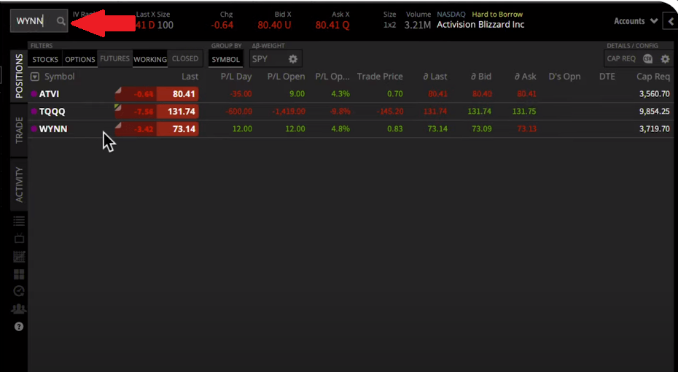Open the TV-shaped live video icon
This screenshot has height=372, width=678.
tap(19, 239)
